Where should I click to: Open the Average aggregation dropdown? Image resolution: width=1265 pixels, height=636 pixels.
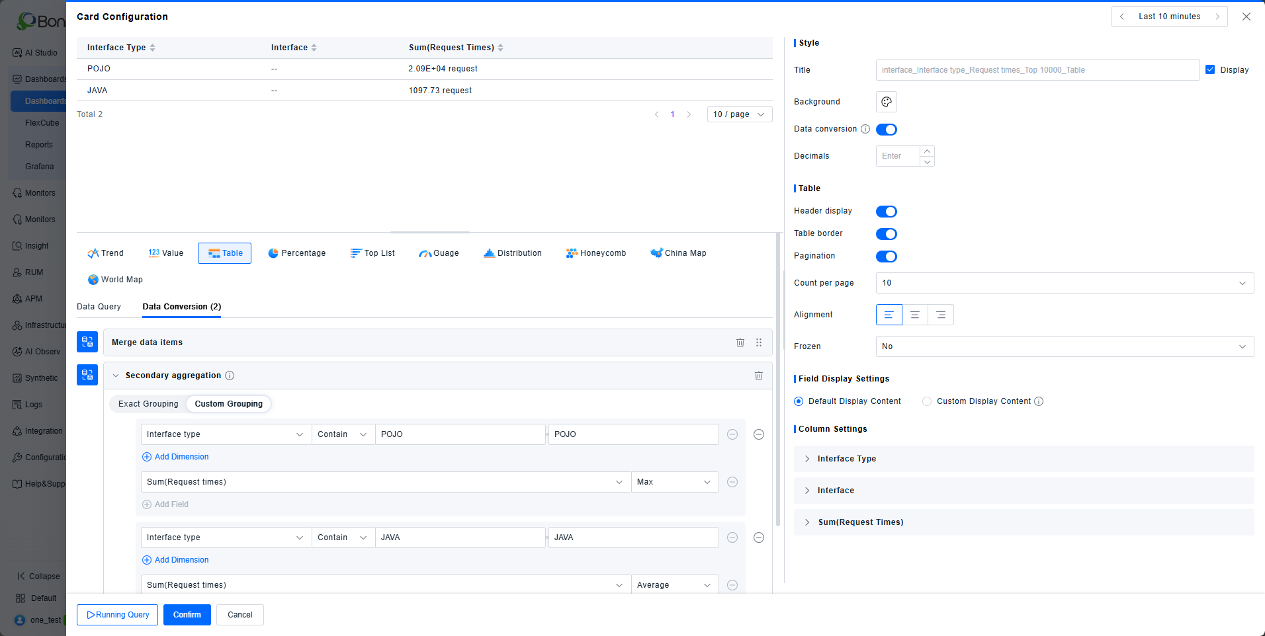(x=674, y=585)
